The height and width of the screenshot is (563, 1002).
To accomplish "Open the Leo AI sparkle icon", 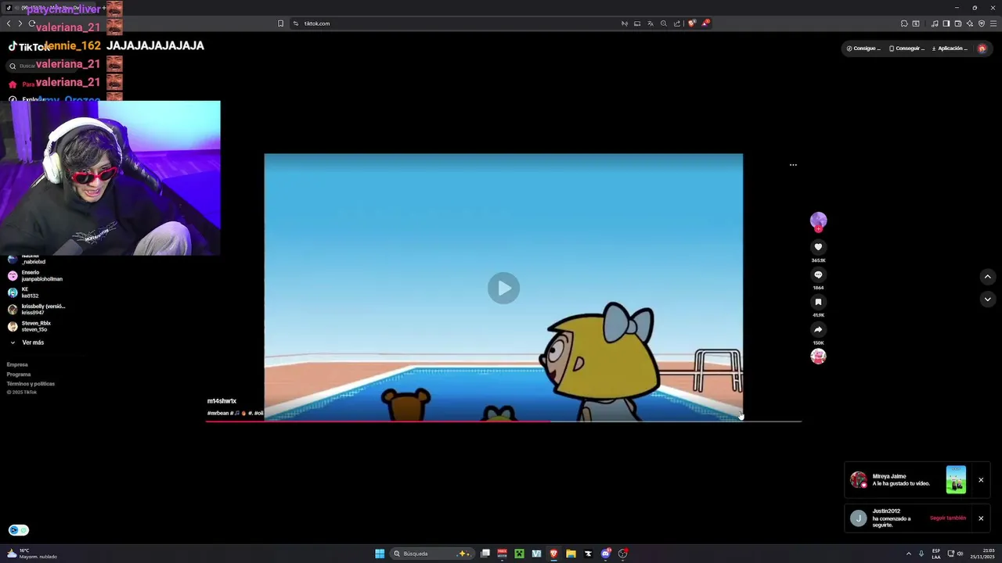I will tap(969, 23).
